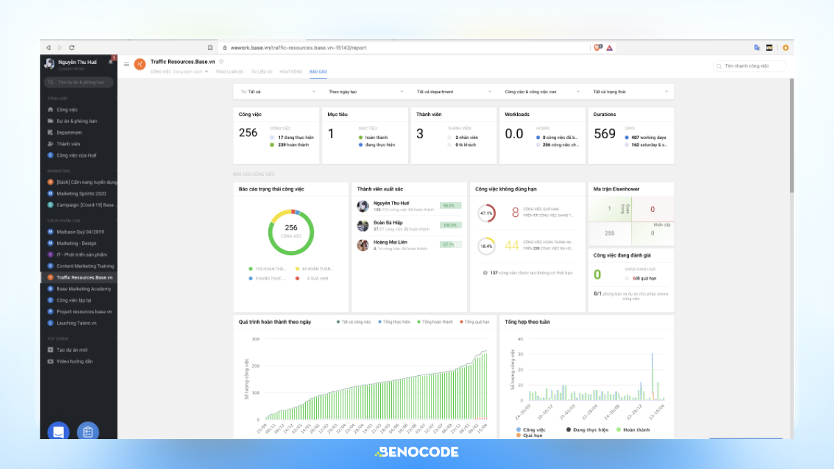Click the hamburger menu beside project logo
This screenshot has width=834, height=469.
(x=126, y=64)
